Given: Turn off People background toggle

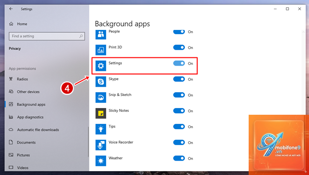Looking at the screenshot, I should point(179,32).
